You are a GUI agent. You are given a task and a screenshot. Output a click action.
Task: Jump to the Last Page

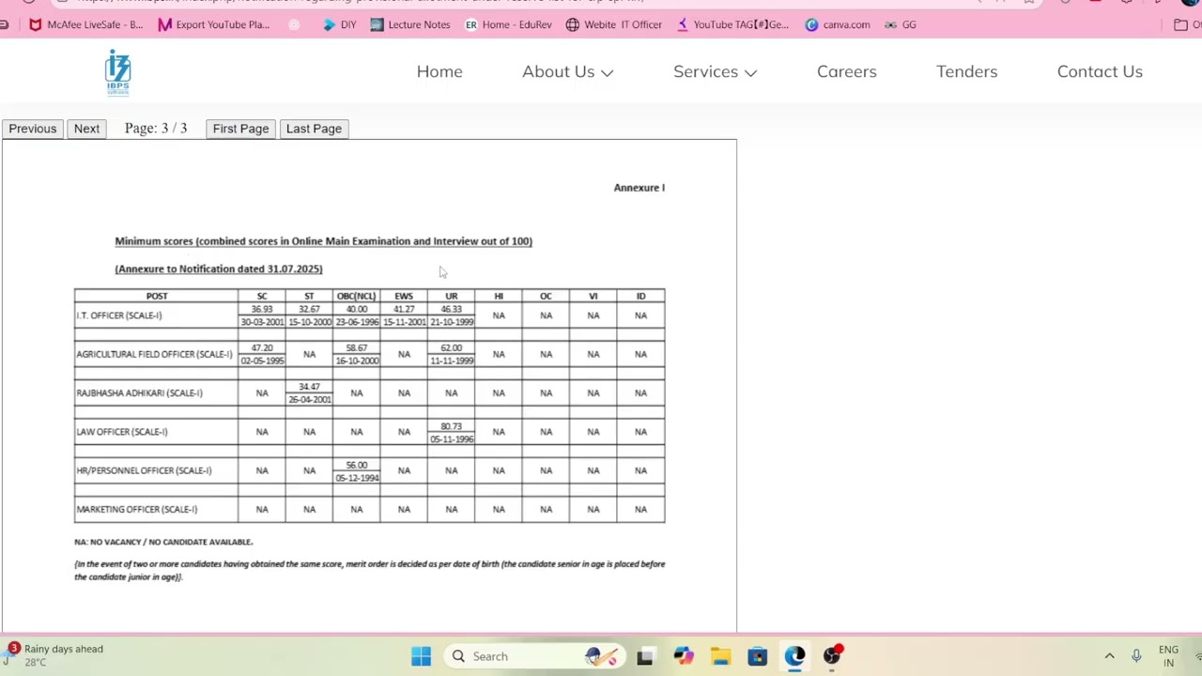(x=314, y=129)
